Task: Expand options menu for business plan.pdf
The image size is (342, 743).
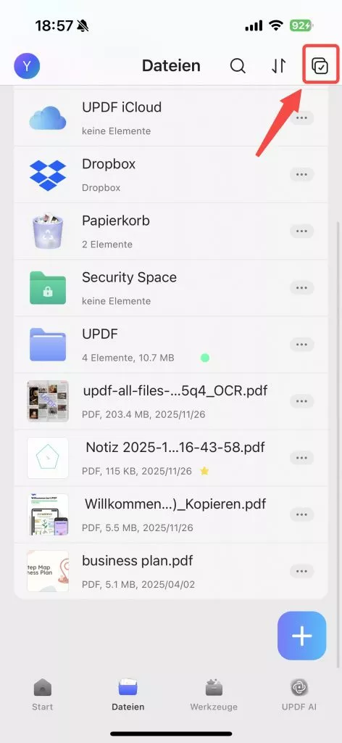Action: (x=302, y=571)
